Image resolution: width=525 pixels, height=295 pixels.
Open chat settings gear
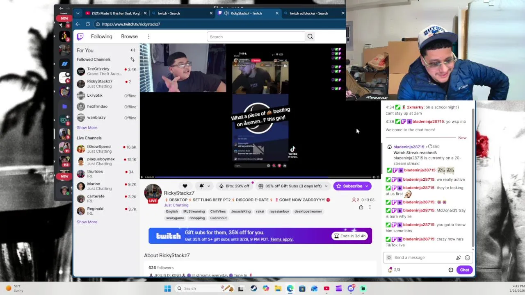pos(451,270)
